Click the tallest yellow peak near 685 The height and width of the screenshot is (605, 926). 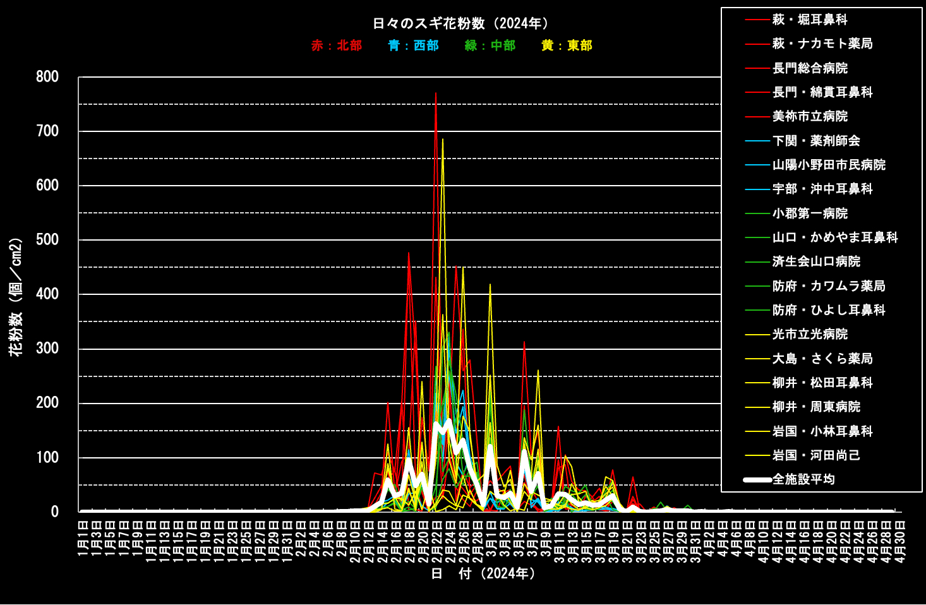(443, 140)
